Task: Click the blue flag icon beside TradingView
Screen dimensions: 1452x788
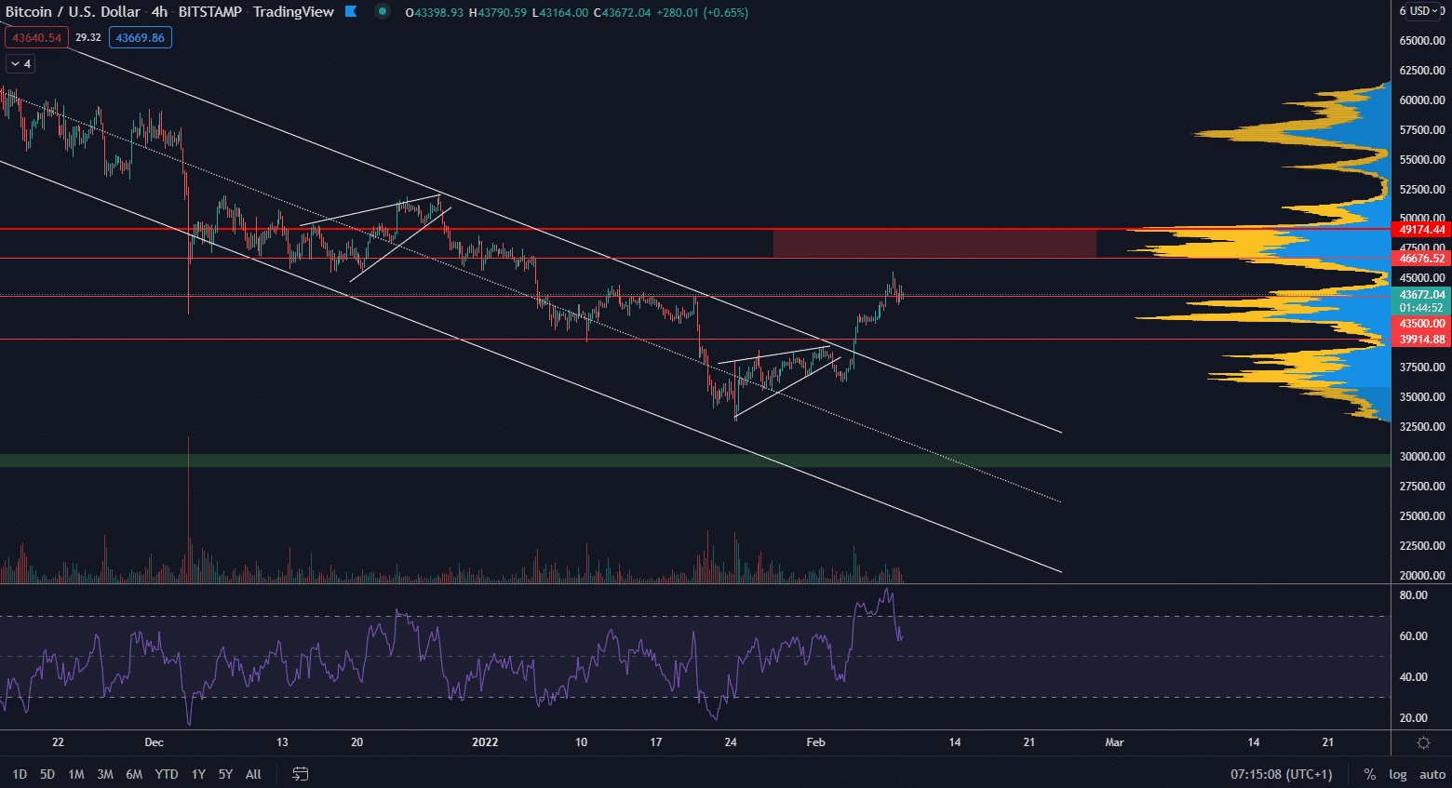Action: tap(351, 12)
